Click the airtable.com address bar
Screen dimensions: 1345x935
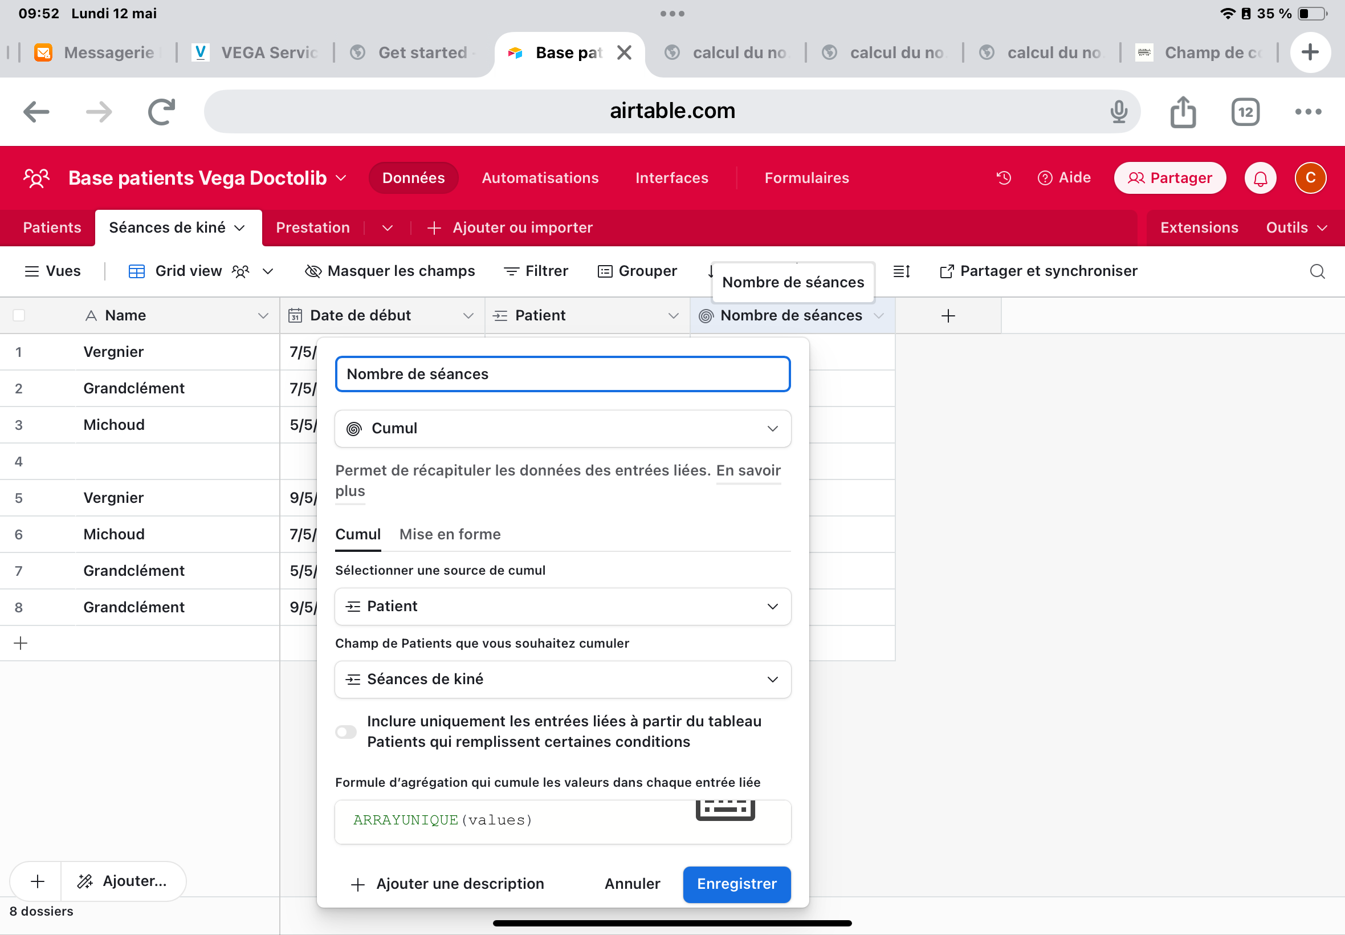tap(672, 111)
